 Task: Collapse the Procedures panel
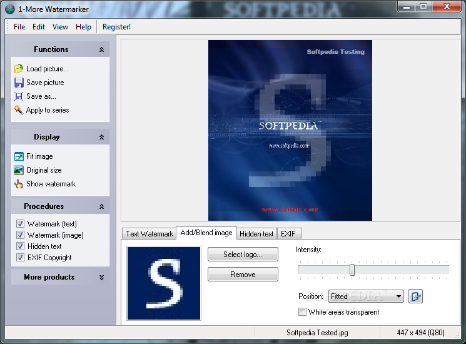point(101,206)
